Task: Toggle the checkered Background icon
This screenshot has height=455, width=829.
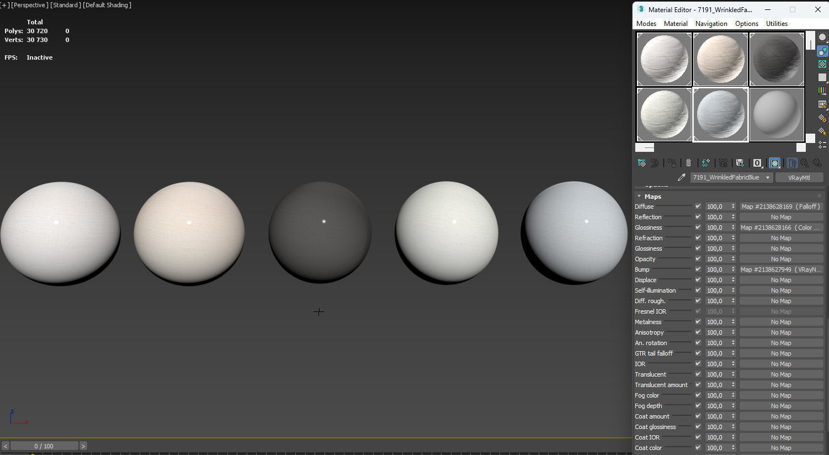Action: point(822,64)
